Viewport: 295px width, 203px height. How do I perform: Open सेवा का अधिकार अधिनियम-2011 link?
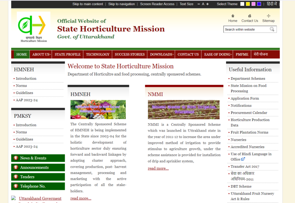[242, 176]
